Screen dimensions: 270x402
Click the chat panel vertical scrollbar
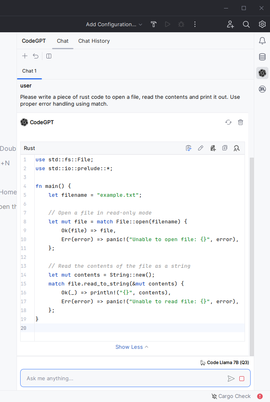click(x=252, y=256)
